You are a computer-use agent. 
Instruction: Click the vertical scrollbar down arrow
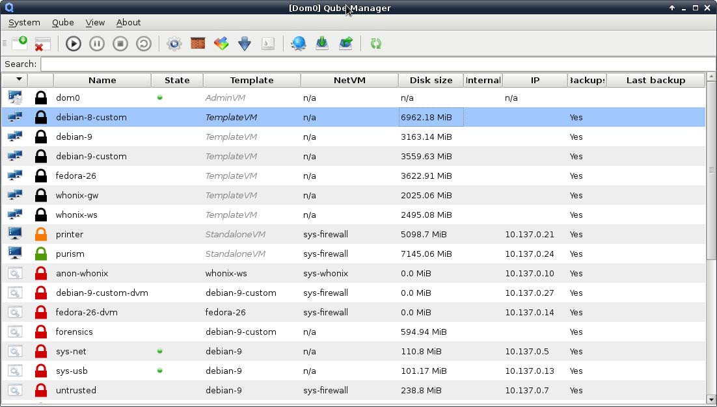[710, 399]
